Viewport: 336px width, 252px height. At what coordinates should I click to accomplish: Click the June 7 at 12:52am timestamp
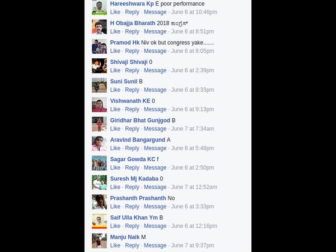pos(194,187)
